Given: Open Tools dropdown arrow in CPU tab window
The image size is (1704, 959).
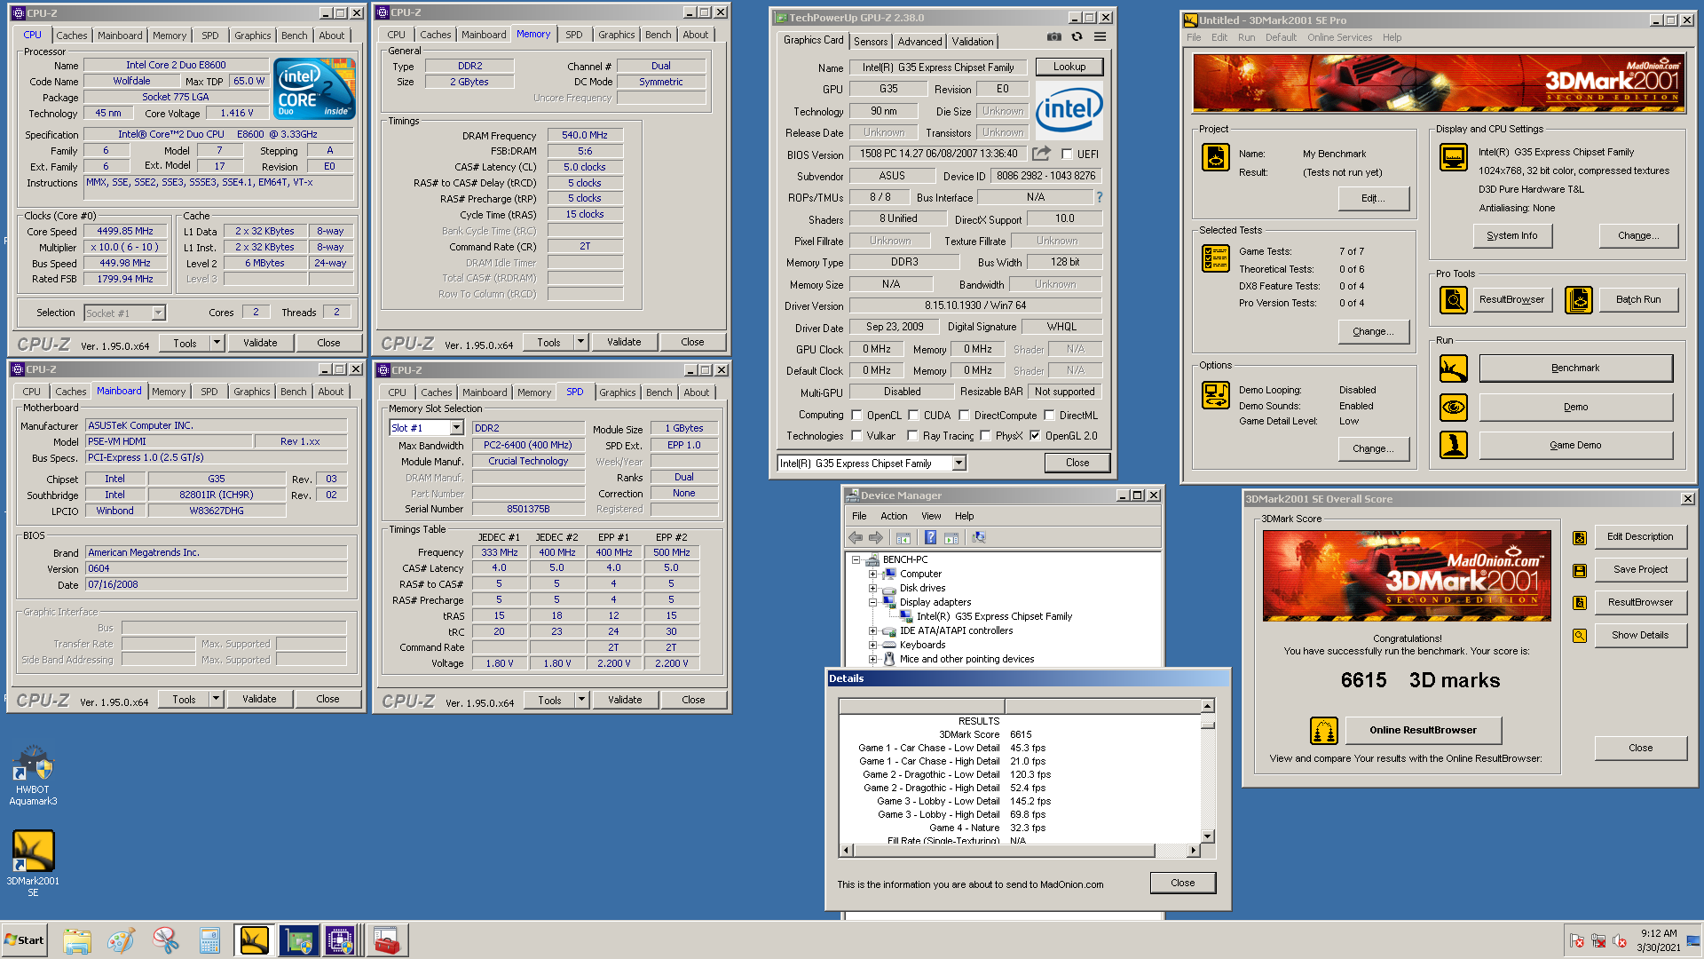Looking at the screenshot, I should pos(217,343).
